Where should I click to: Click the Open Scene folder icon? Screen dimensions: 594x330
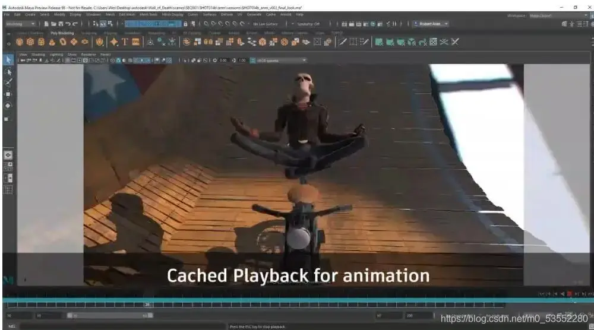click(x=53, y=24)
